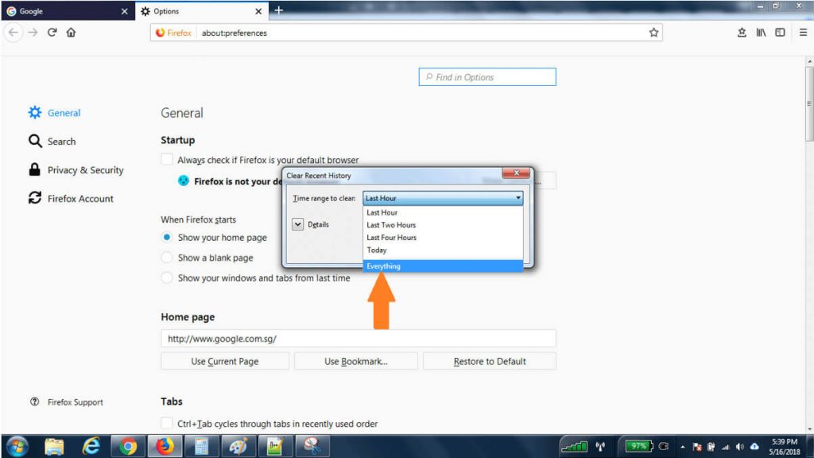
Task: Open Calculator from taskbar
Action: click(201, 446)
